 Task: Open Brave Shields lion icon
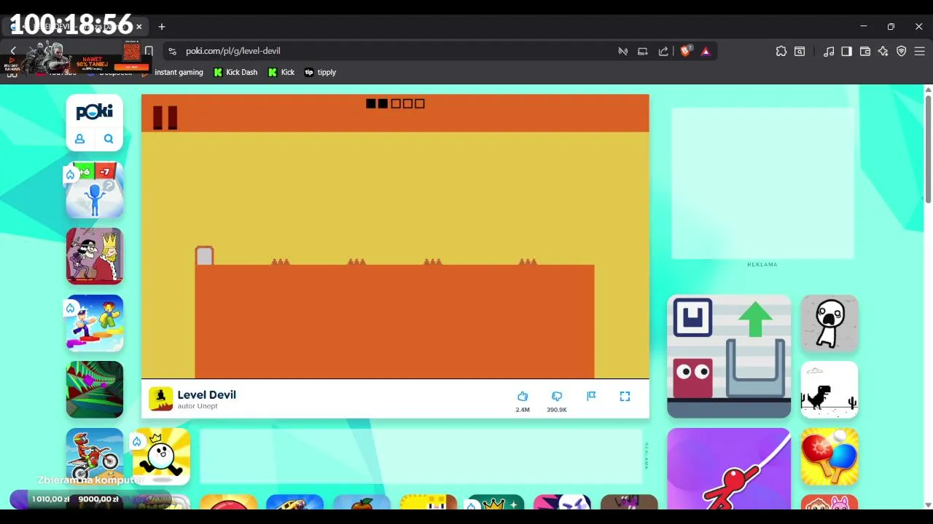coord(685,51)
